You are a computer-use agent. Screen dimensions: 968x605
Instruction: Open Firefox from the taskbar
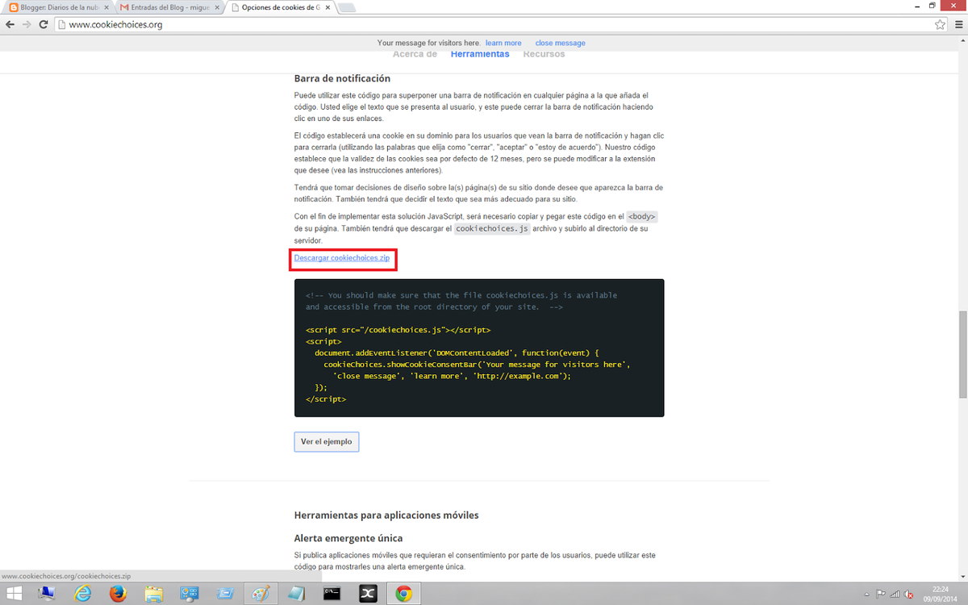click(119, 594)
